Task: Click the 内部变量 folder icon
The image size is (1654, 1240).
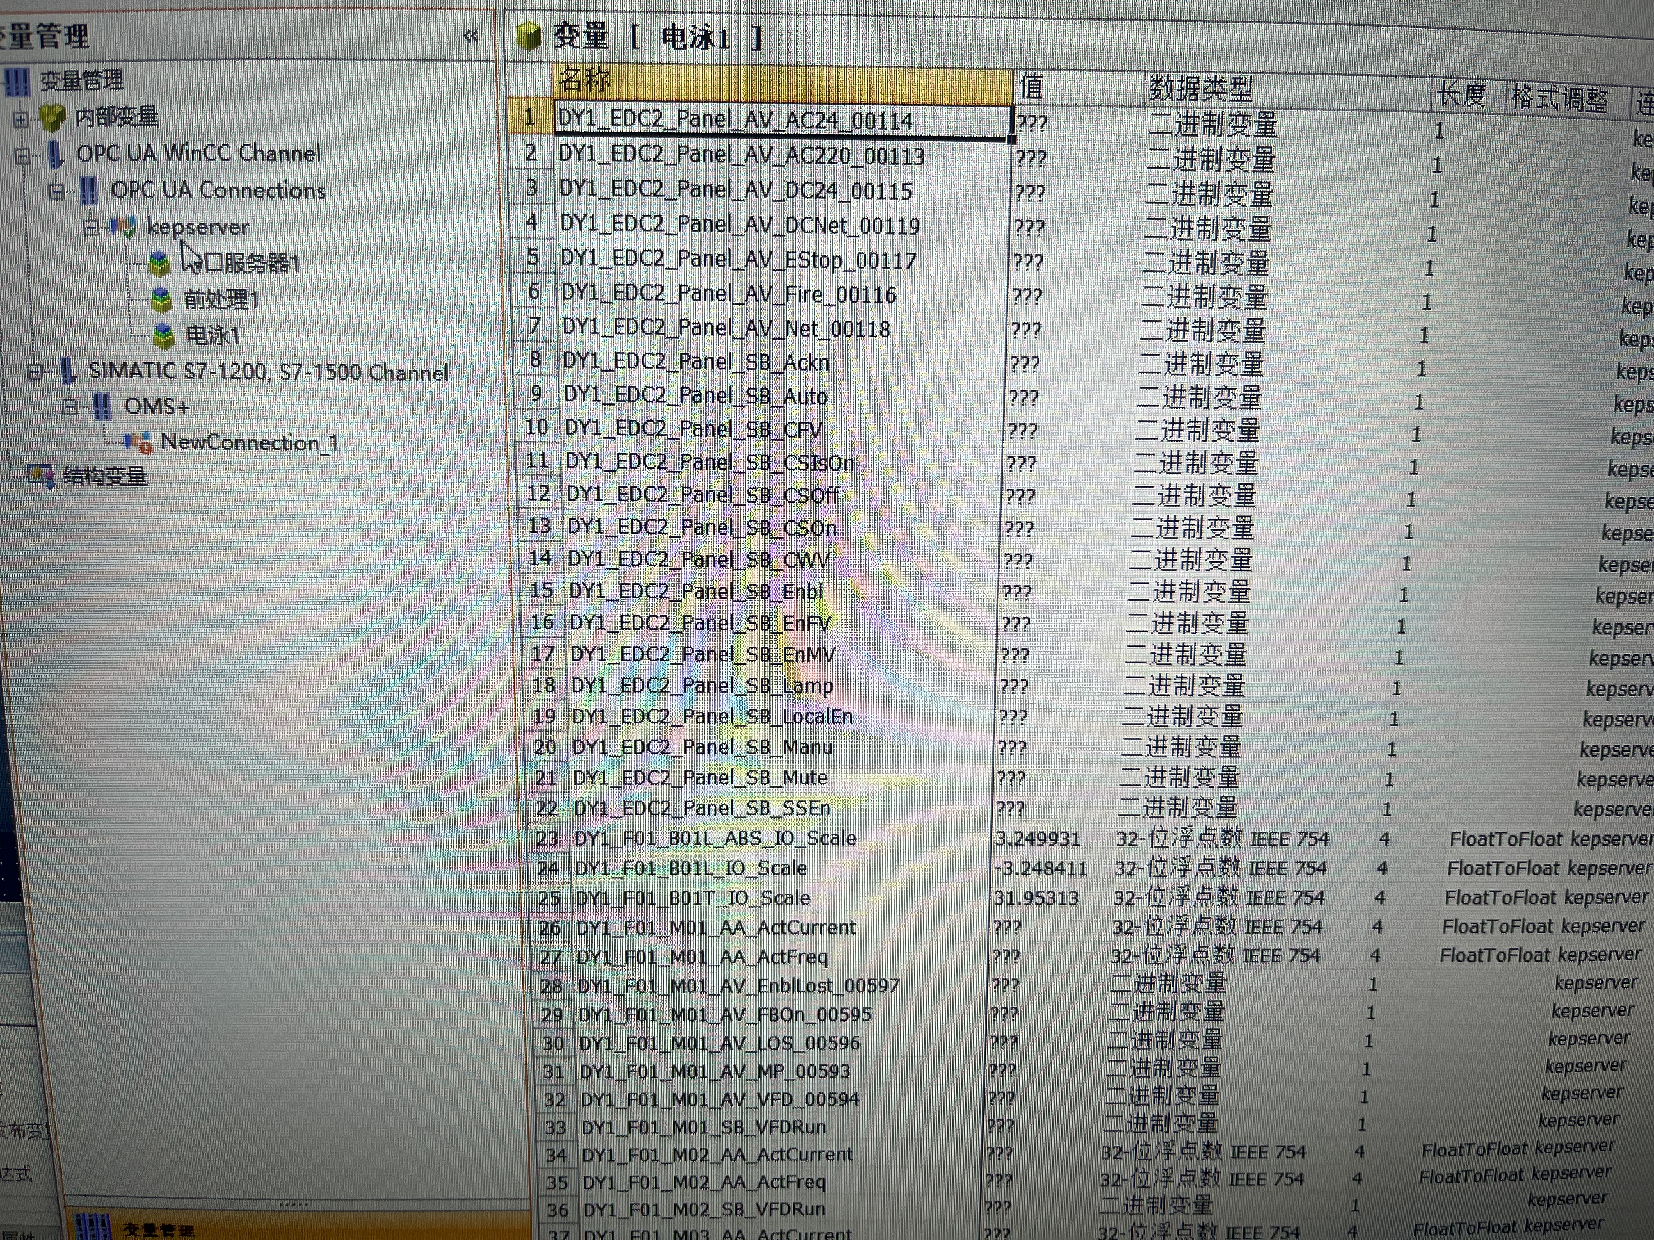Action: tap(53, 116)
